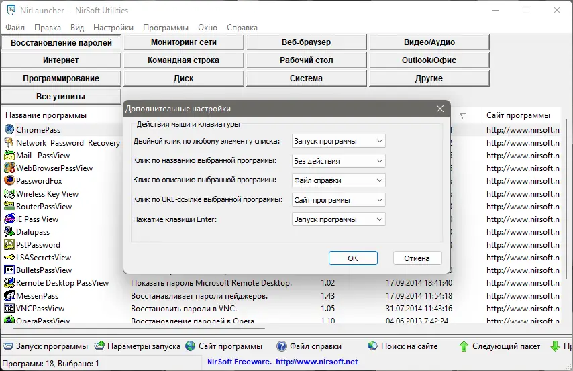The height and width of the screenshot is (371, 573).
Task: Click the PstPassword icon
Action: 9,244
